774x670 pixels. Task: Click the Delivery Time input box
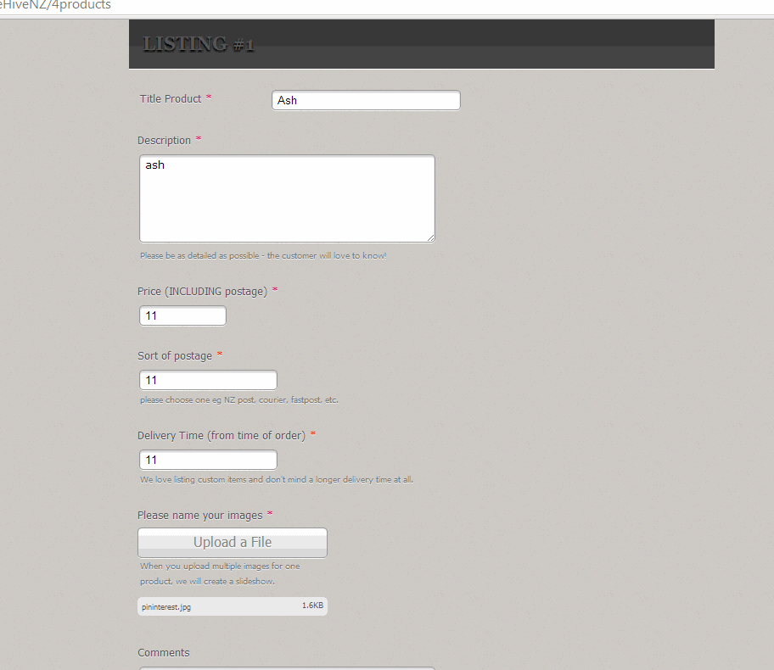[x=208, y=460]
